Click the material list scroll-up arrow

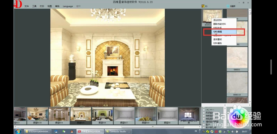(250, 10)
